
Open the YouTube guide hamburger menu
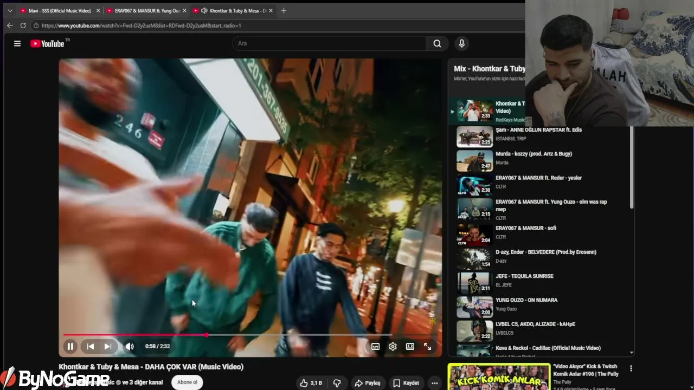coord(17,43)
